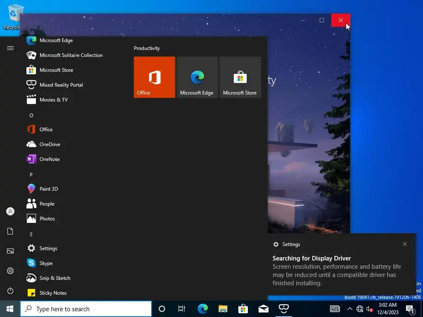Viewport: 423px width, 317px height.
Task: Jump to letter O app index header
Action: (31, 116)
